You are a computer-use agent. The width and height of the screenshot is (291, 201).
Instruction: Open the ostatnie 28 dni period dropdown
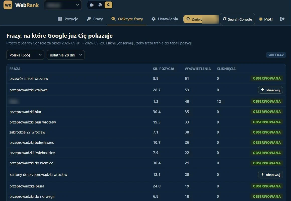pyautogui.click(x=66, y=55)
